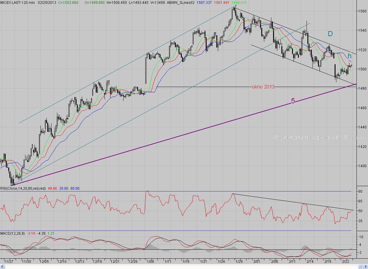Click the MICEX LAST-120 min chart title
Image resolution: width=368 pixels, height=269 pixels.
pyautogui.click(x=18, y=2)
